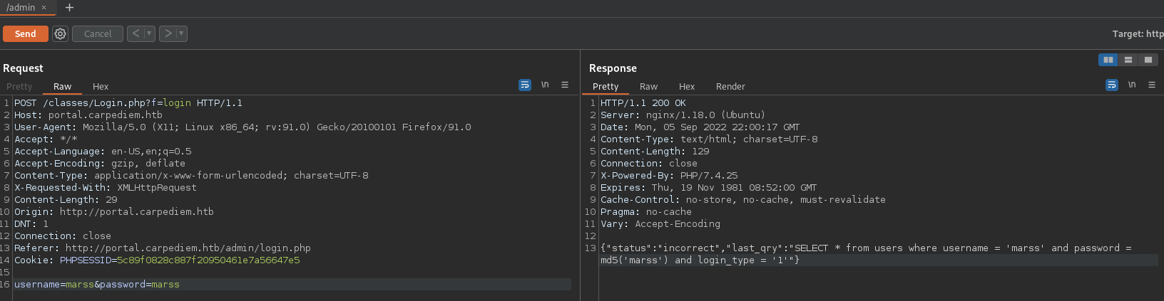Expand the forward history dropdown arrow
Image resolution: width=1164 pixels, height=301 pixels.
point(181,33)
